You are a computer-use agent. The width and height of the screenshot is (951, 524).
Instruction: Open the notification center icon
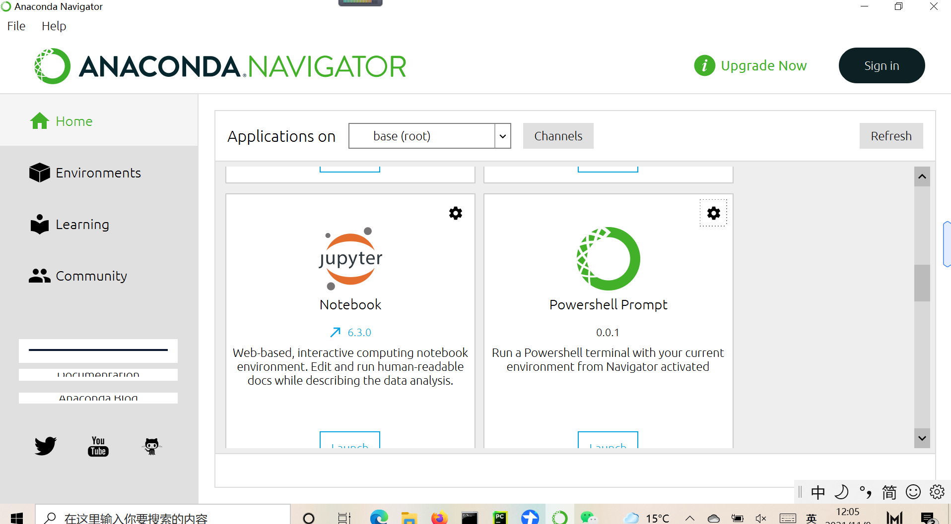pos(928,518)
